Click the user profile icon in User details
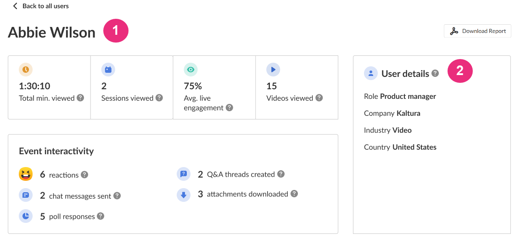Viewport: 515px width, 238px height. click(370, 73)
